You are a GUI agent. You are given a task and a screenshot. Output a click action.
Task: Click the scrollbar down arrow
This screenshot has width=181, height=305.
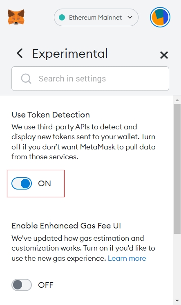177,301
